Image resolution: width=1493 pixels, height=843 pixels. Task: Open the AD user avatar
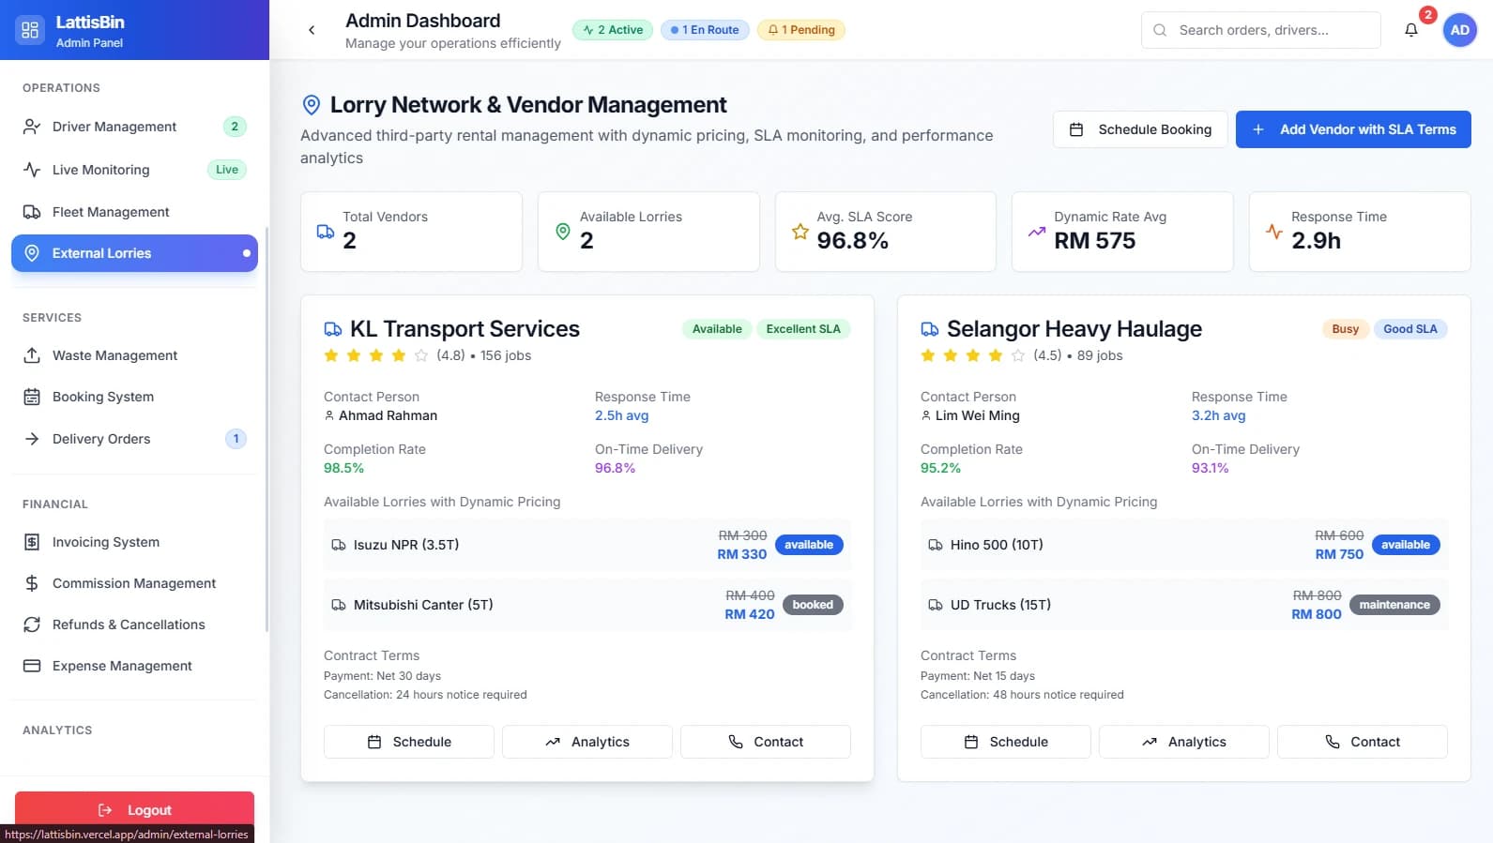click(1459, 30)
